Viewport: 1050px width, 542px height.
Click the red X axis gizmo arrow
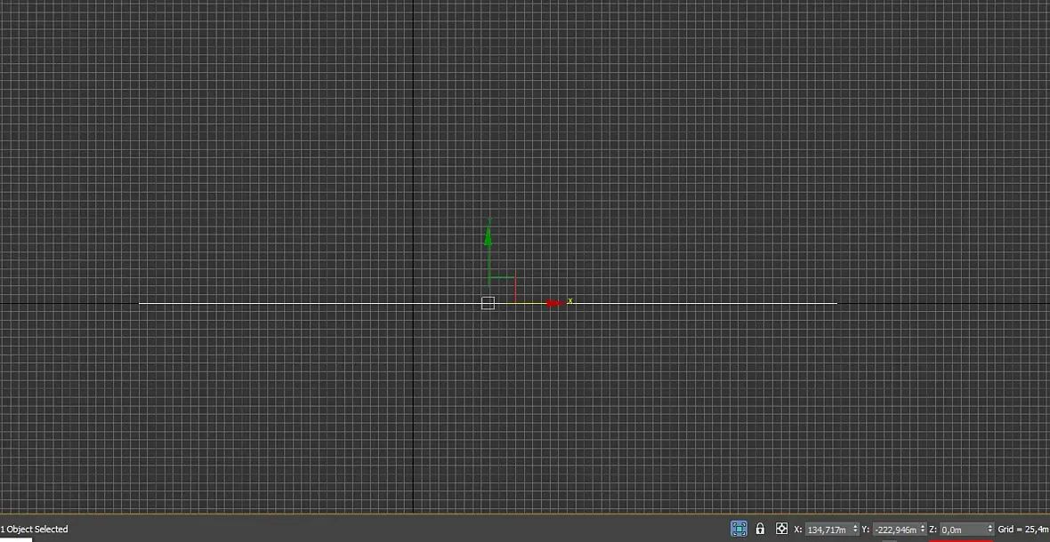[555, 303]
